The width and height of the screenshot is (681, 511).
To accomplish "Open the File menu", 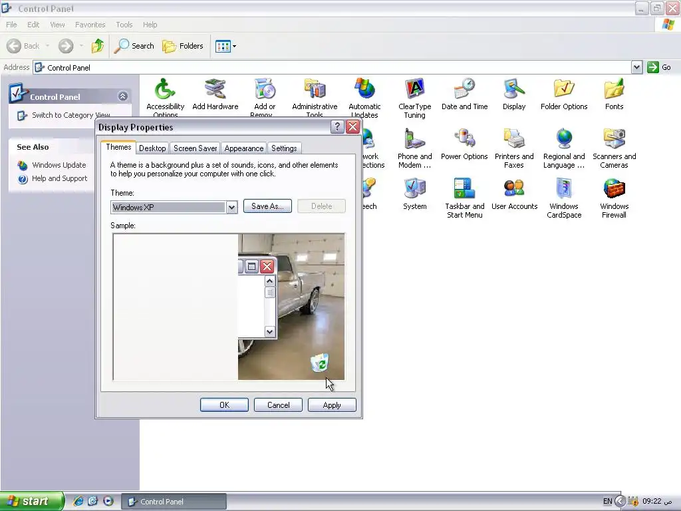I will pos(11,25).
